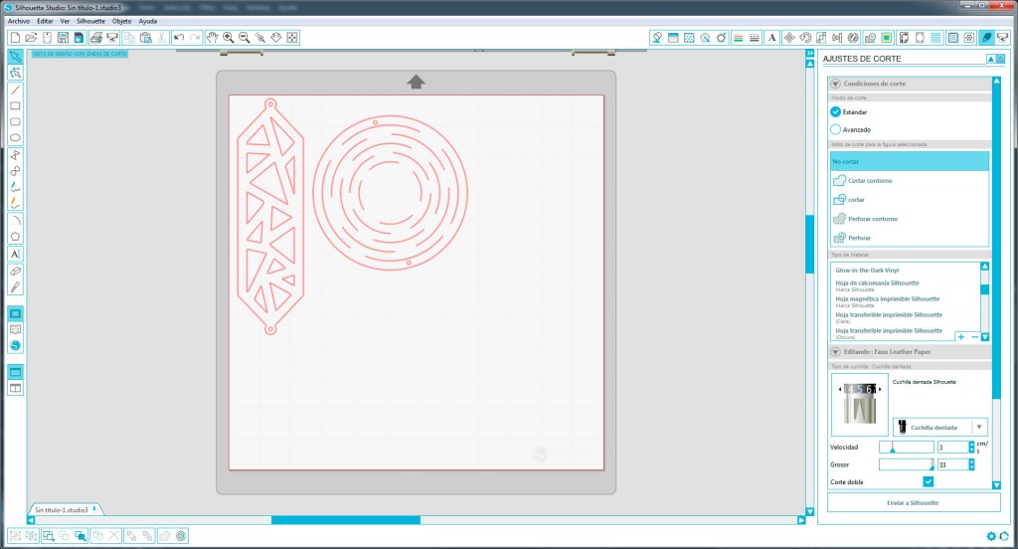Choose the No cortar cut style

point(910,161)
